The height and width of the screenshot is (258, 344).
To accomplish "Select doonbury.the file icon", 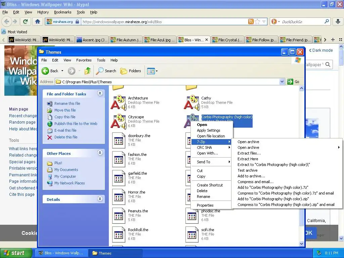I will (119, 140).
